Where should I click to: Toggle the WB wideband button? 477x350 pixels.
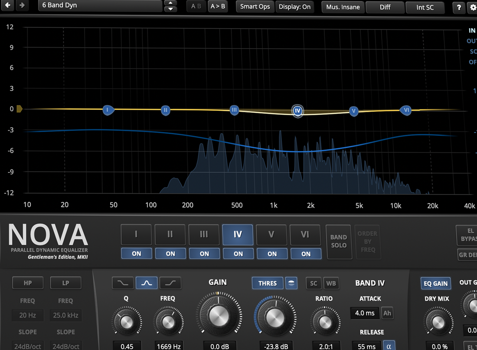coord(331,283)
